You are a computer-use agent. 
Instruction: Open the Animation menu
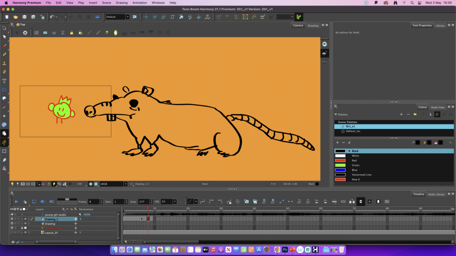139,3
